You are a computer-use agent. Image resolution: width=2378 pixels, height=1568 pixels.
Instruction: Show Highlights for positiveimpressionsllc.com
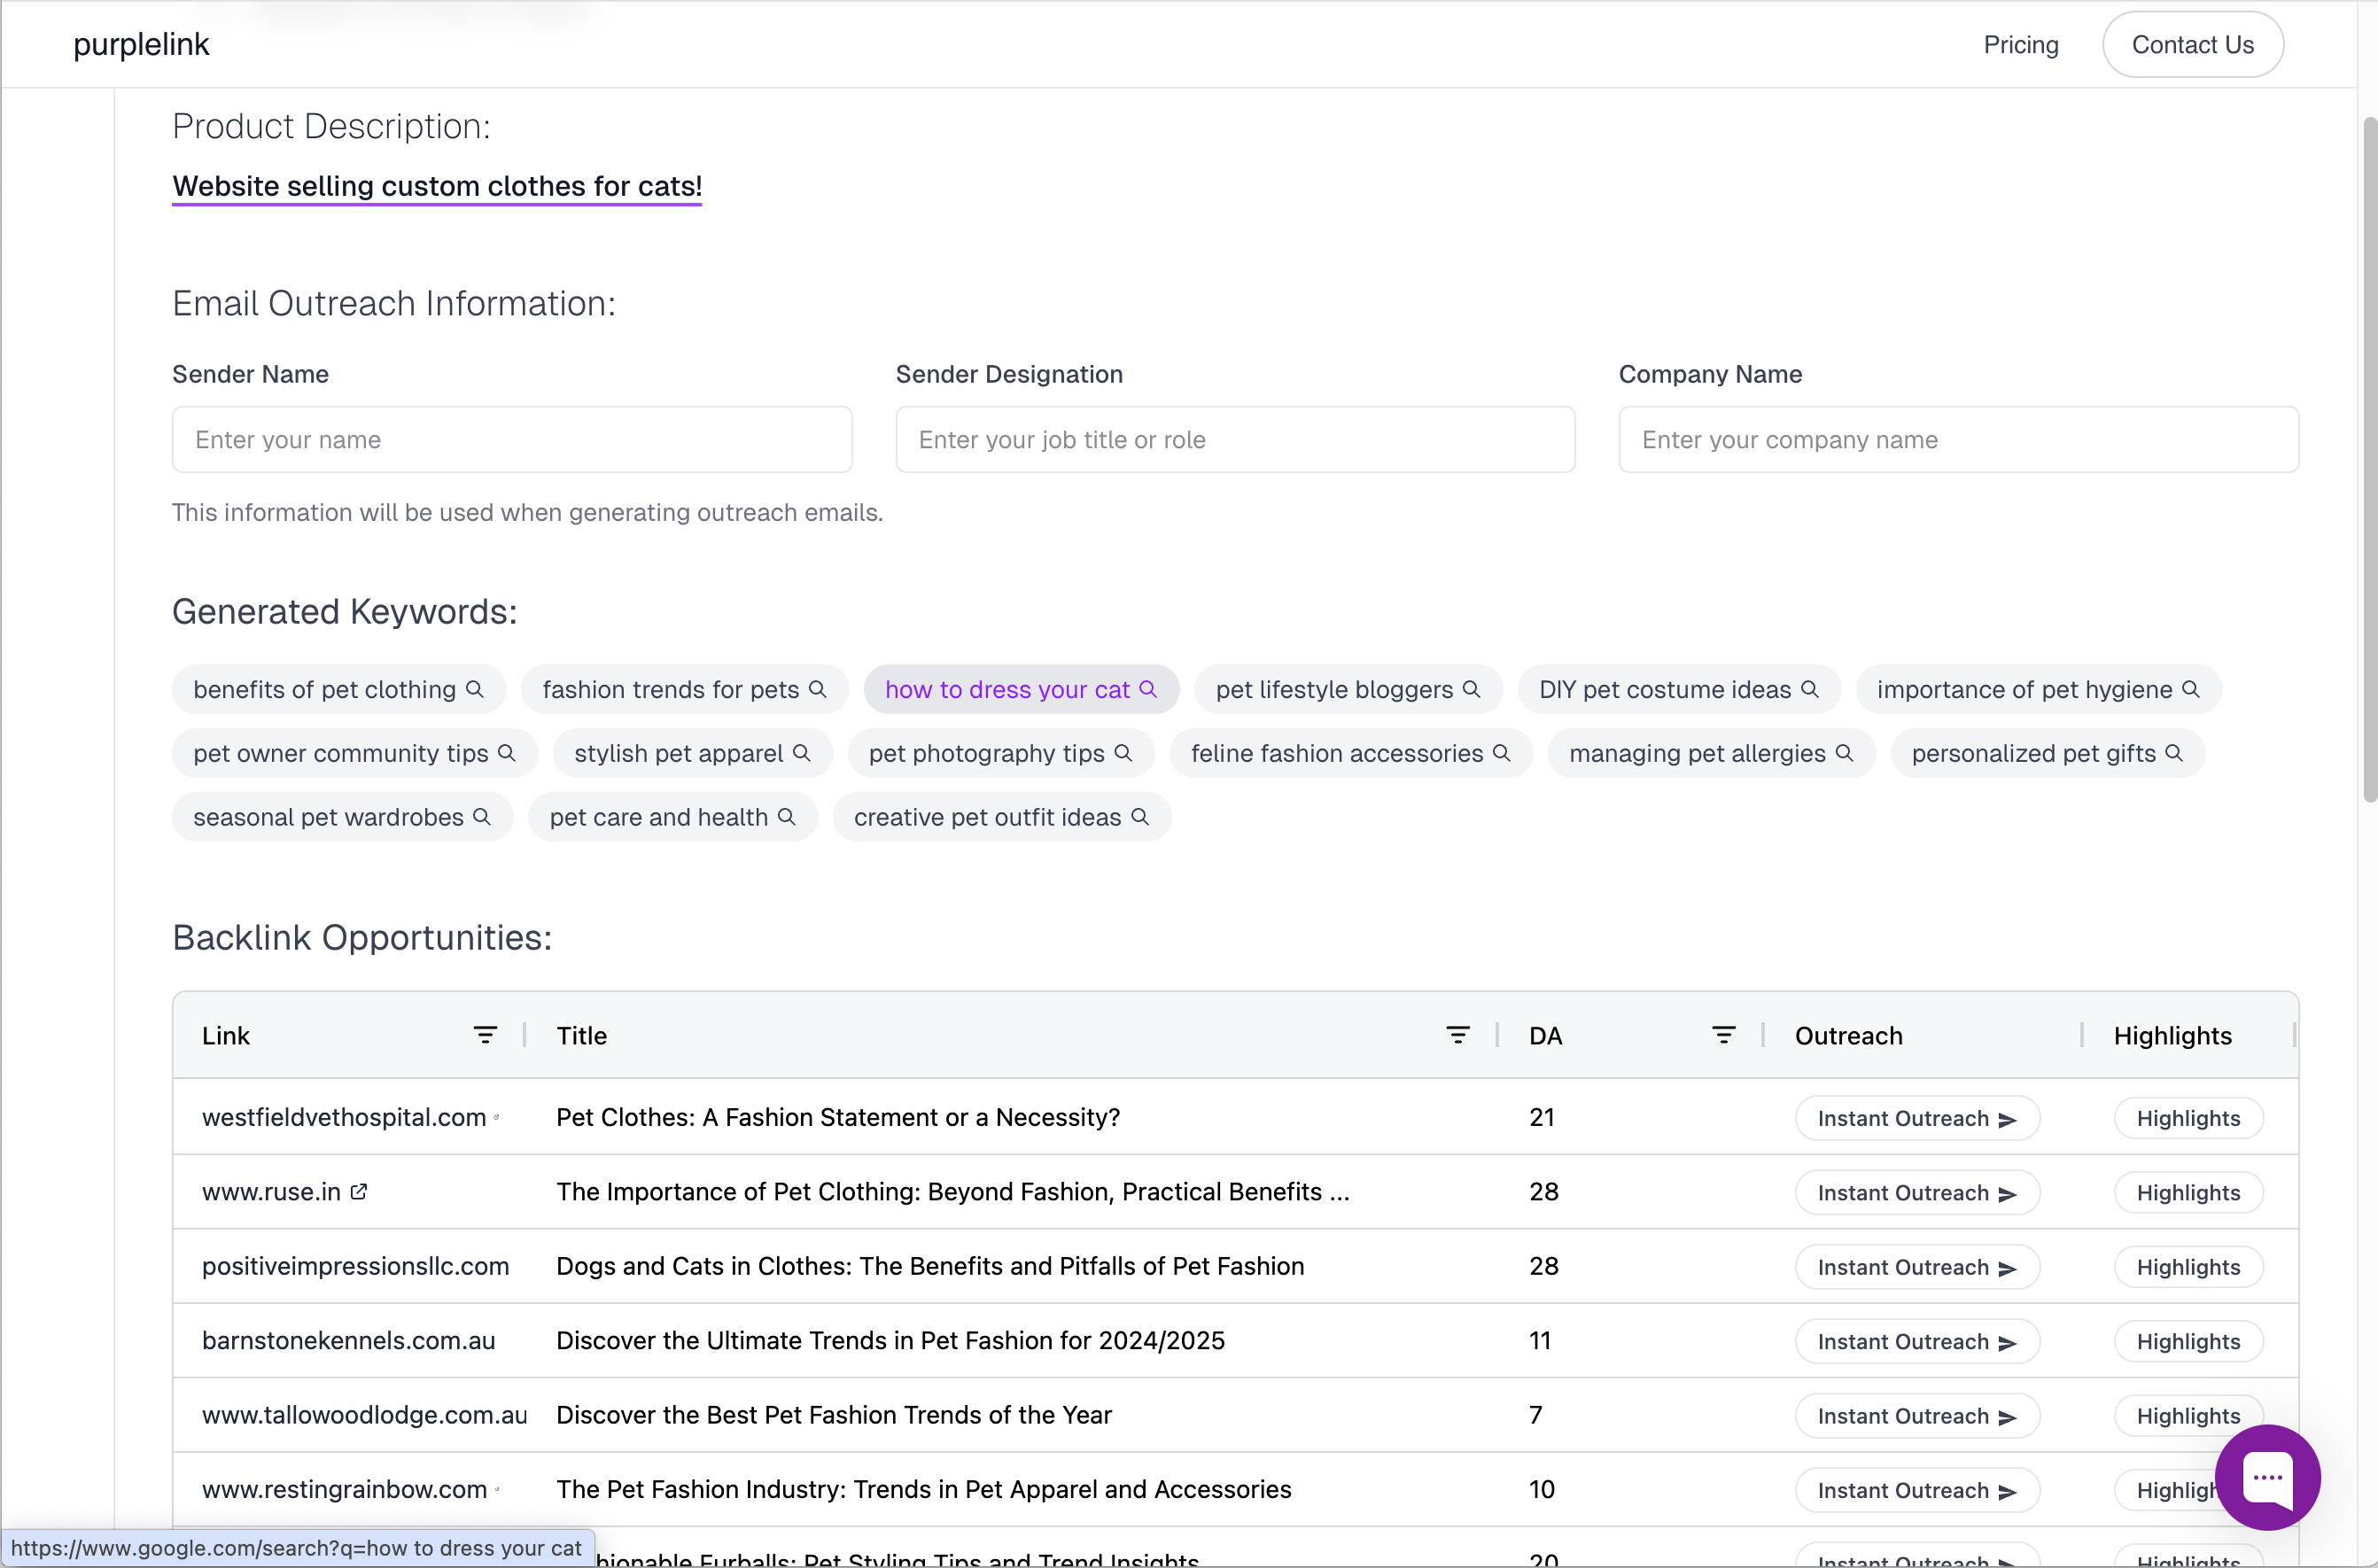pyautogui.click(x=2188, y=1267)
